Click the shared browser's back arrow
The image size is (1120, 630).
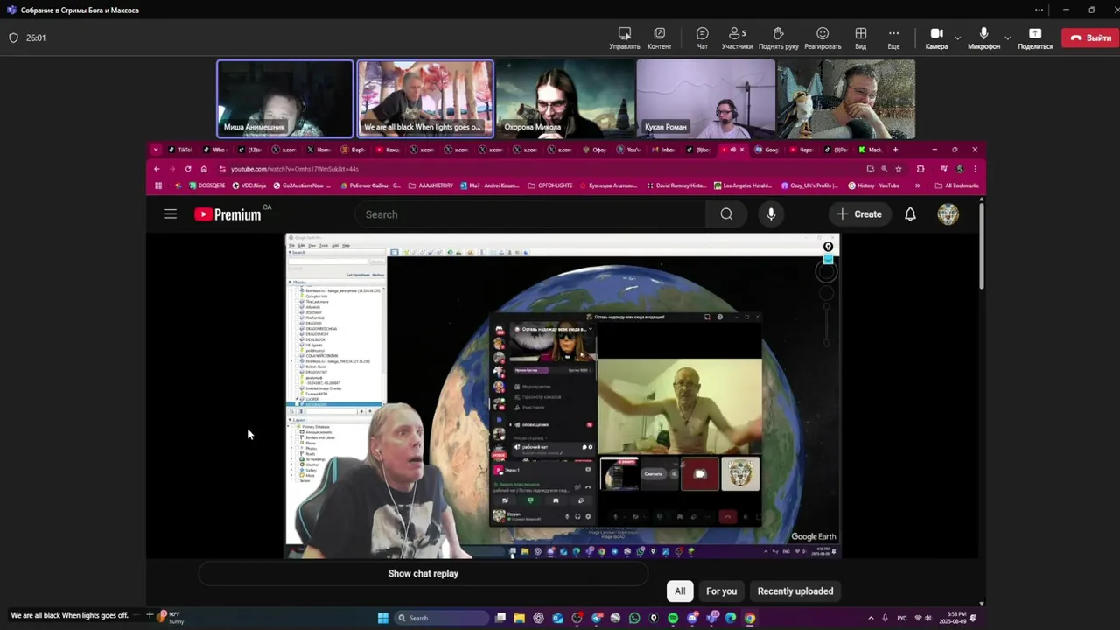coord(157,169)
